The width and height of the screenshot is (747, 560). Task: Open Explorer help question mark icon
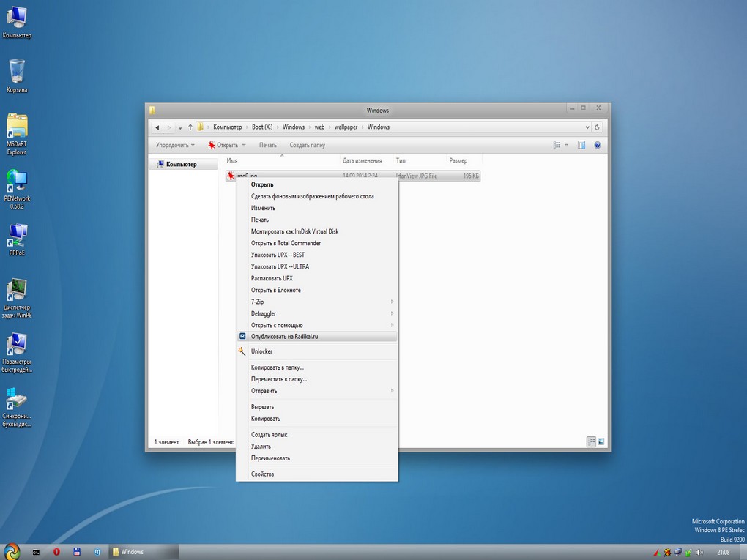coord(598,145)
